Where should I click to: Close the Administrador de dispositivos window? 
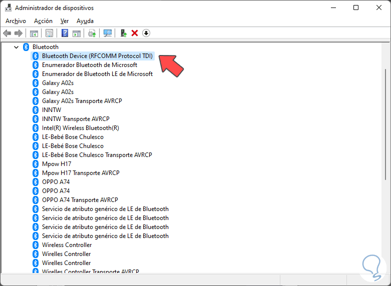click(x=379, y=7)
